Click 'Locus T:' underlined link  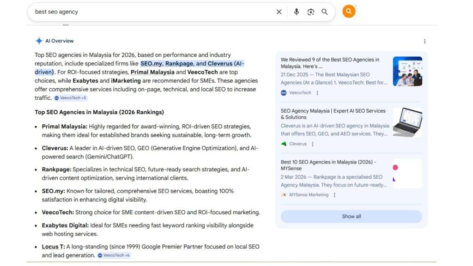tap(54, 247)
